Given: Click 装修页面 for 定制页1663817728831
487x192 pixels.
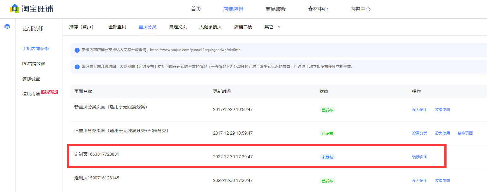Looking at the screenshot, I should point(420,157).
